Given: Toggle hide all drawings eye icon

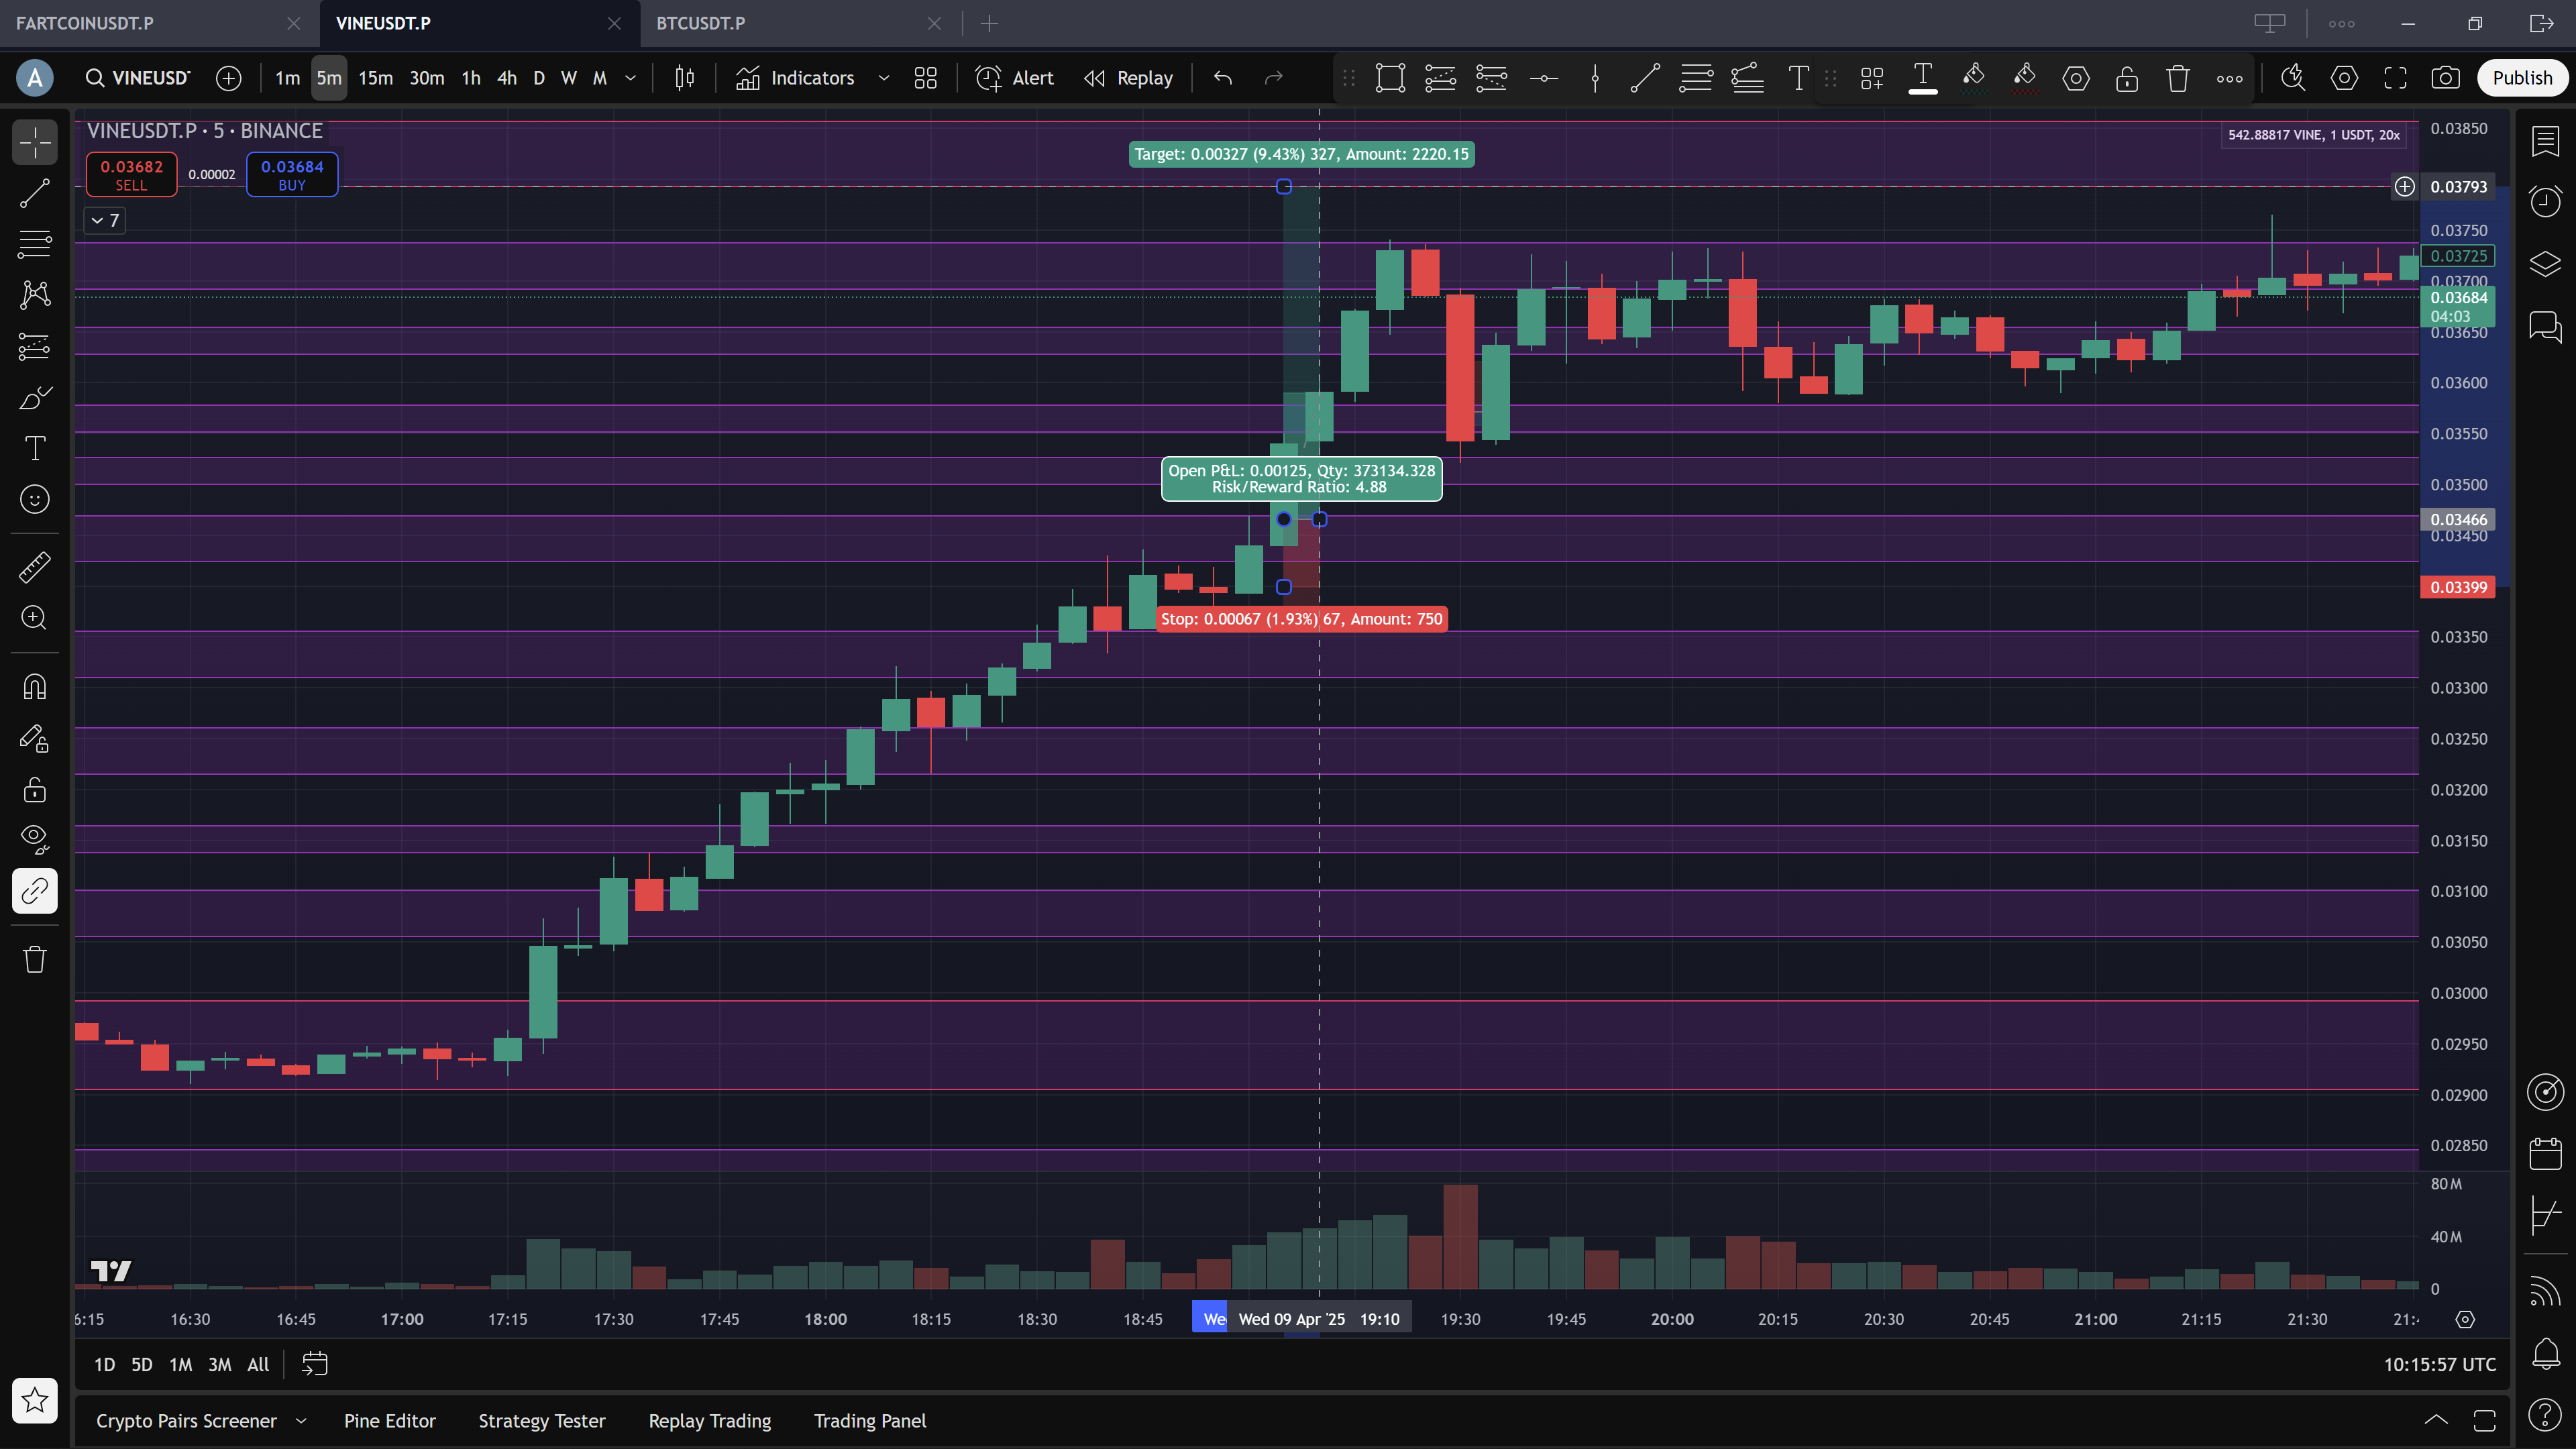Looking at the screenshot, I should (x=35, y=838).
